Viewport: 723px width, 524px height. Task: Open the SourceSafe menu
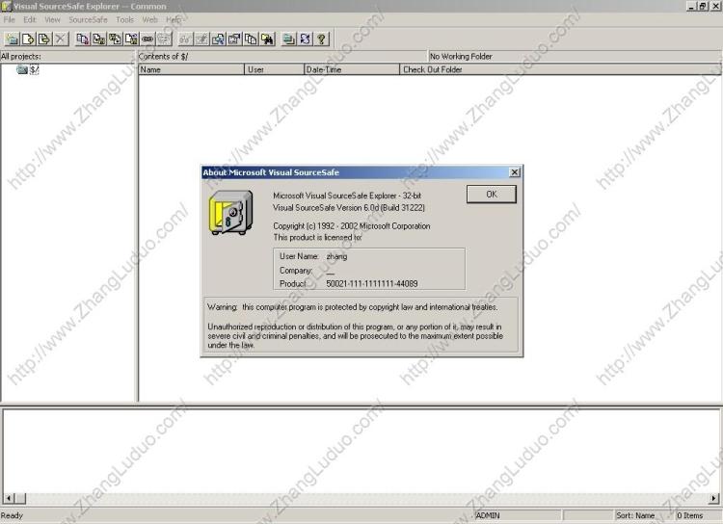tap(88, 20)
